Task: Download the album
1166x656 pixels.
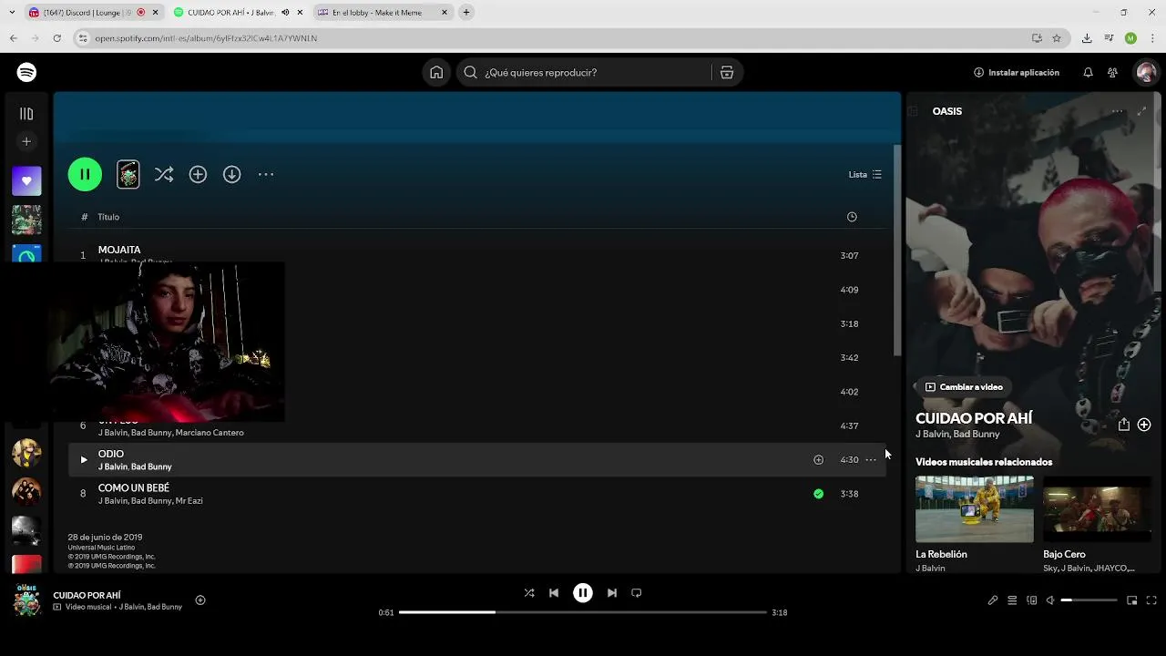Action: pos(232,174)
